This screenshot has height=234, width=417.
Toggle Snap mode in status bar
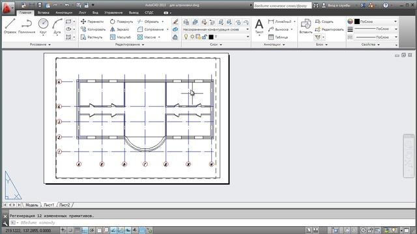(x=70, y=230)
